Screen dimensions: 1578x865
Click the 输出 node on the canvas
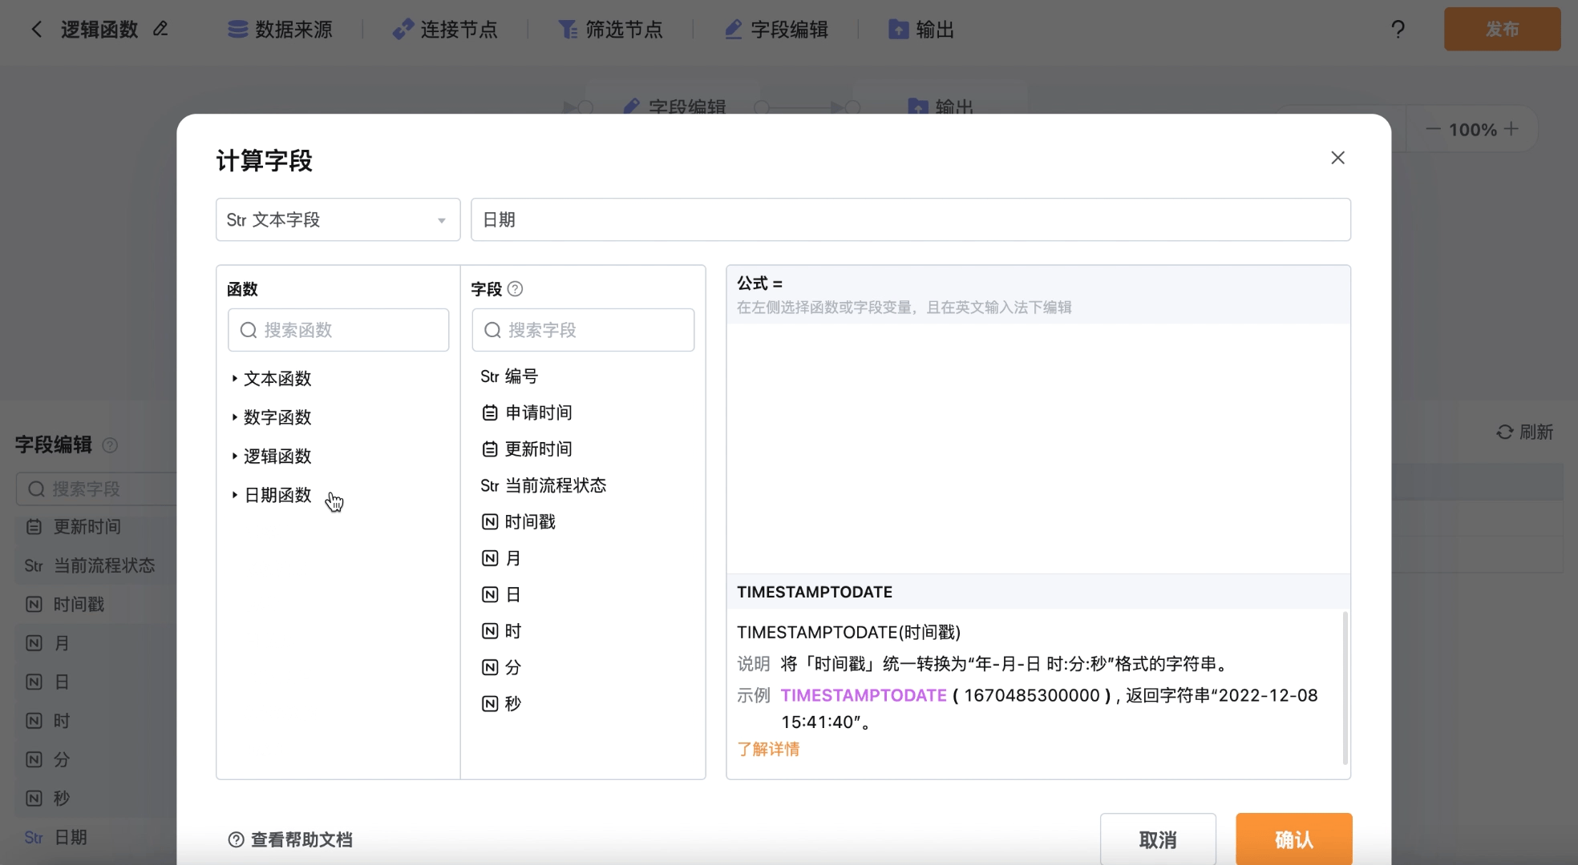pos(941,106)
